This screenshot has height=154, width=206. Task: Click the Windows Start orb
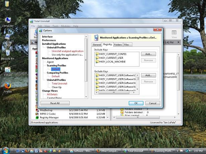[5, 151]
